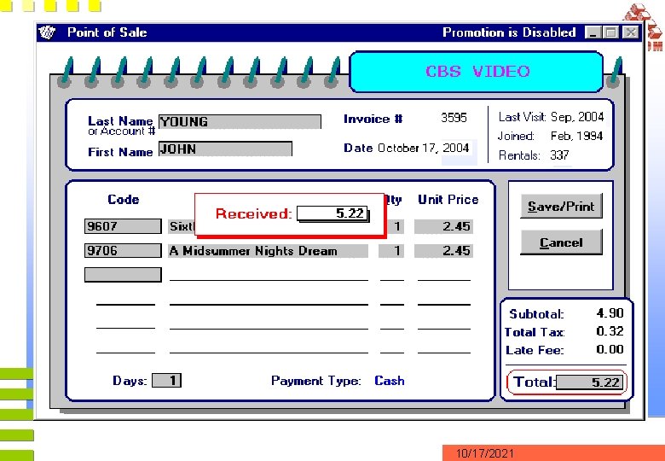Click the invoice number 3595
The width and height of the screenshot is (665, 461).
tap(454, 118)
